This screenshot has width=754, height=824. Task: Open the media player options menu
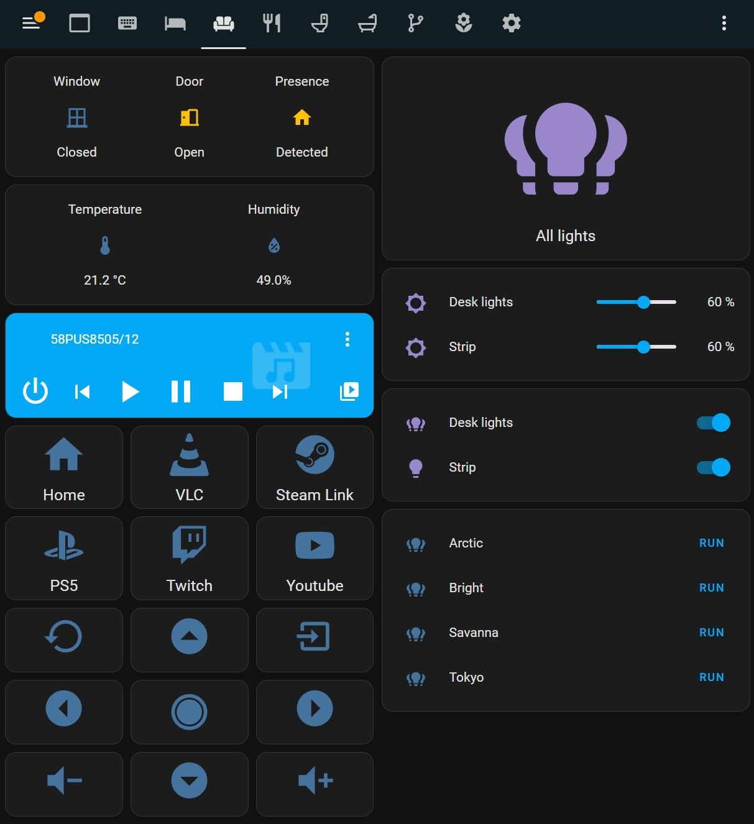pyautogui.click(x=347, y=340)
